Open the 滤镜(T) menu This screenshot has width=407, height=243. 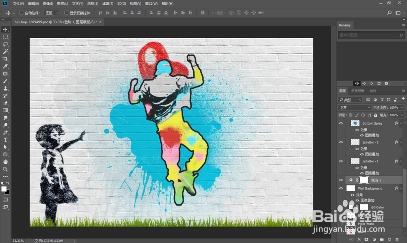coord(107,4)
